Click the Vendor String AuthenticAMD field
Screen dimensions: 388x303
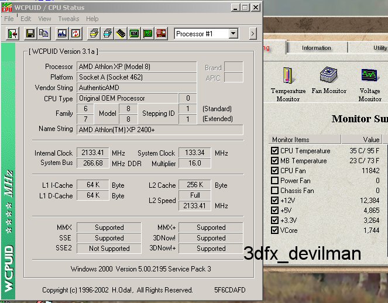(136, 88)
